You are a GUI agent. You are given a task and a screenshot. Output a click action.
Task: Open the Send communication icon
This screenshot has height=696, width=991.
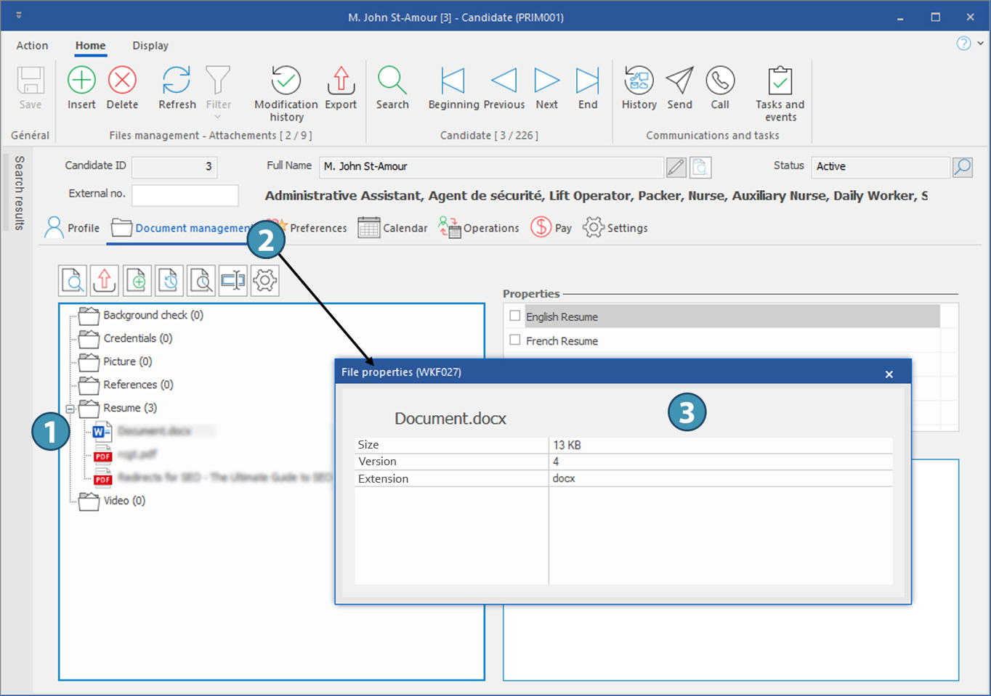[679, 81]
